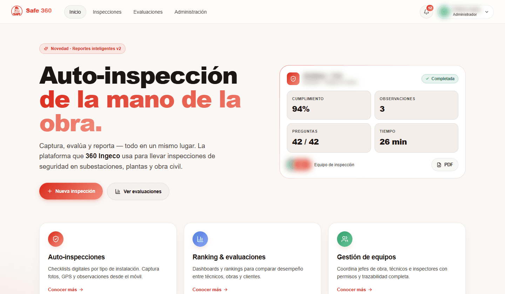
Task: Go to the Inicio tab
Action: click(75, 12)
